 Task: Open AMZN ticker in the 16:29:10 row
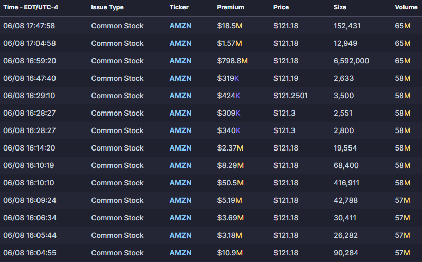coord(180,96)
